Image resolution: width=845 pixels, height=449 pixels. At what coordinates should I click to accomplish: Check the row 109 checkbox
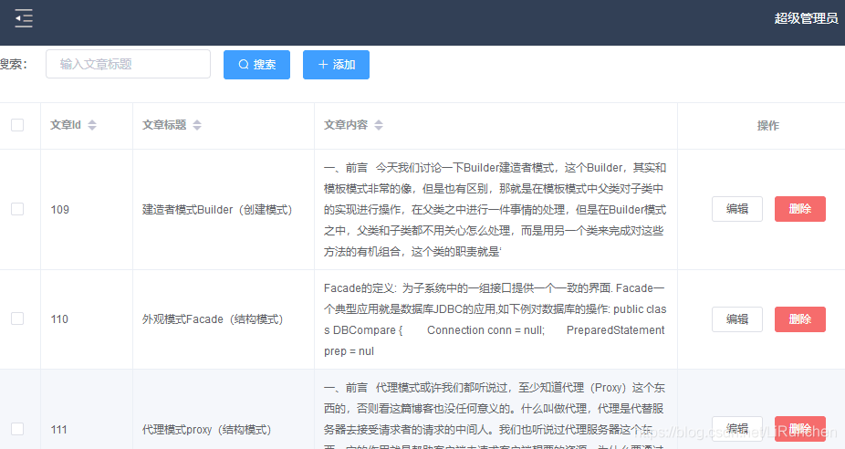pyautogui.click(x=17, y=209)
